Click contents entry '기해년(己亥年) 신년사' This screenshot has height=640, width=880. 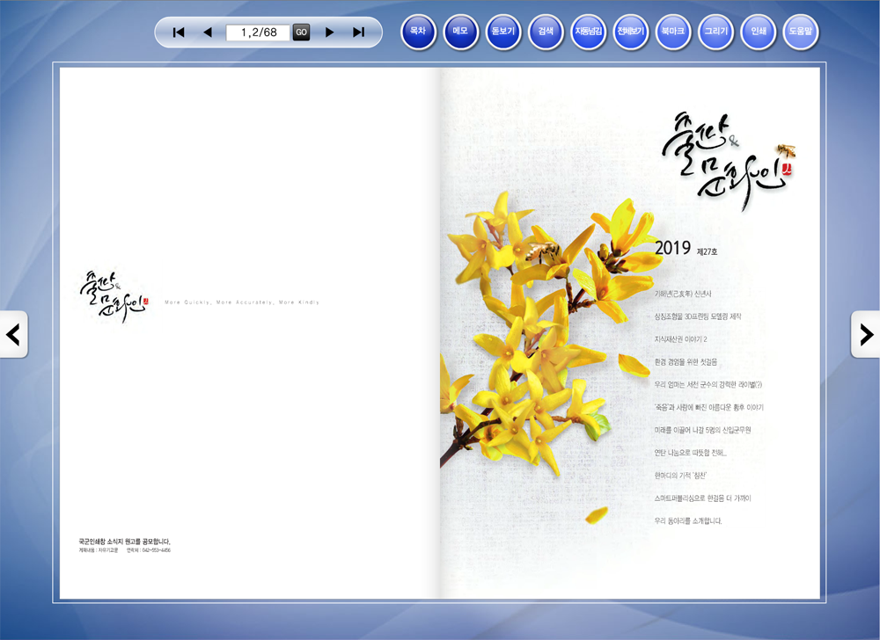coord(683,294)
